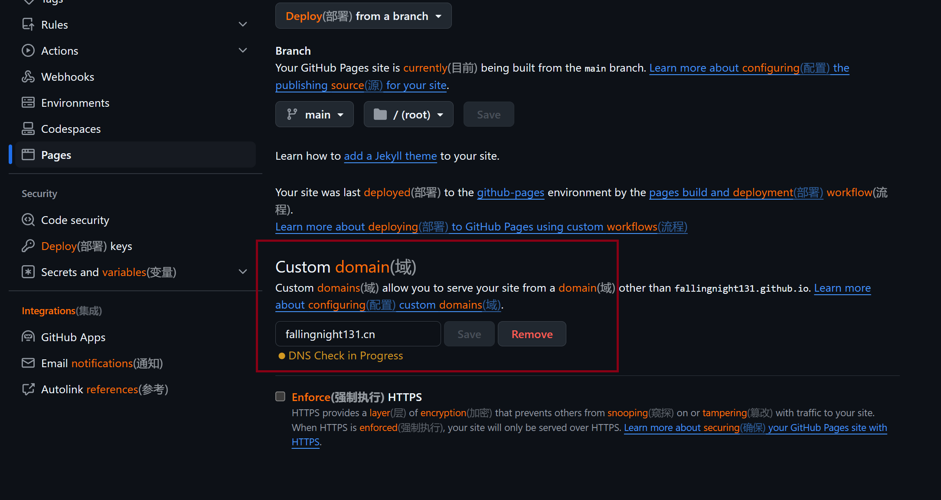941x500 pixels.
Task: Open the github-pages environment link
Action: click(x=510, y=193)
